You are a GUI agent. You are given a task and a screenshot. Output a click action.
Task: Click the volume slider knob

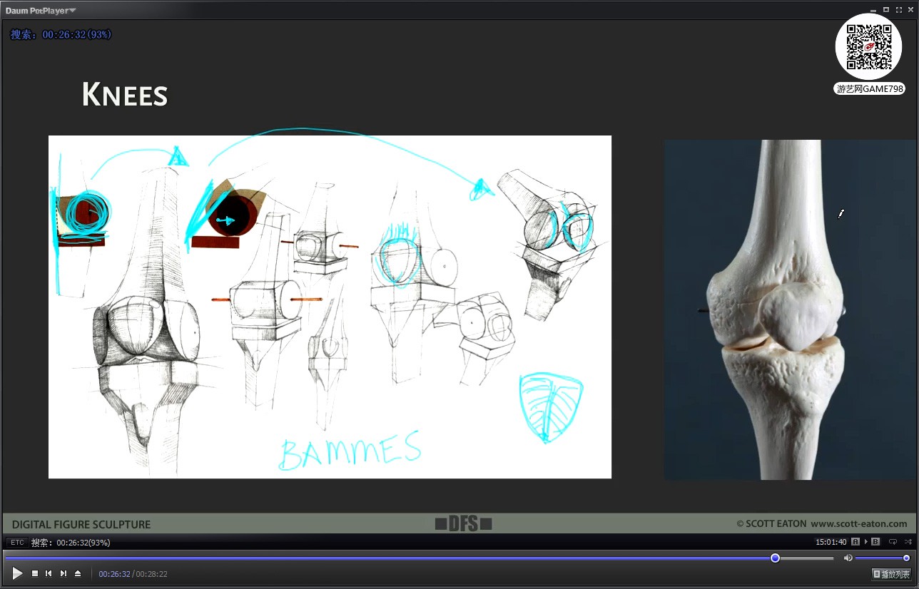coord(906,558)
